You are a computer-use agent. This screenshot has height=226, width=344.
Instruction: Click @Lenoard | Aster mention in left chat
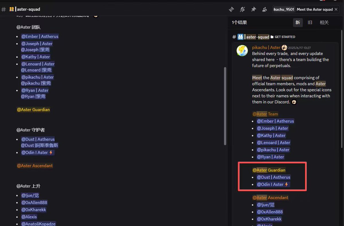click(38, 64)
